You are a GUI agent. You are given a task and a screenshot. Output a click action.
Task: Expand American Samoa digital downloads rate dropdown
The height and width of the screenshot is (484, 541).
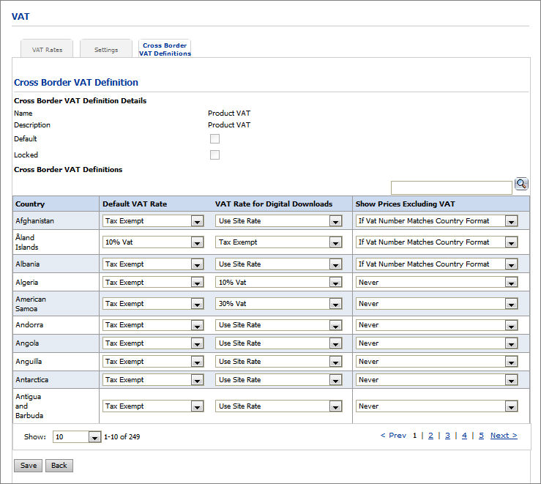coord(278,304)
